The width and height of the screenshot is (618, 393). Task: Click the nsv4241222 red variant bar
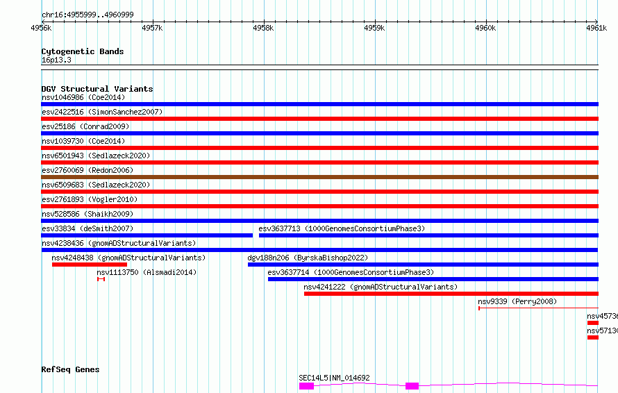click(451, 294)
